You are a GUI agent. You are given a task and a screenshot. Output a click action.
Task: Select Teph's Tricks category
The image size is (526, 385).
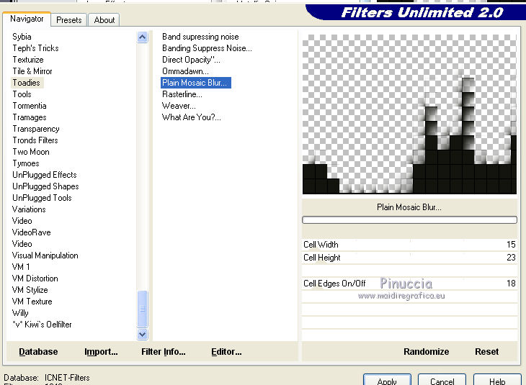pos(35,48)
